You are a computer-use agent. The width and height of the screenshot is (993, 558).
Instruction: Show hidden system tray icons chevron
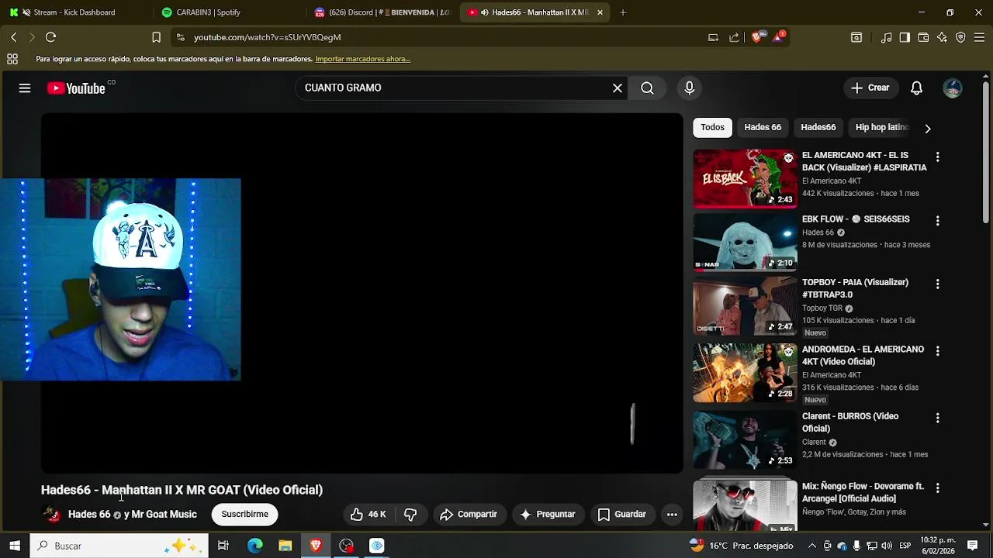811,546
